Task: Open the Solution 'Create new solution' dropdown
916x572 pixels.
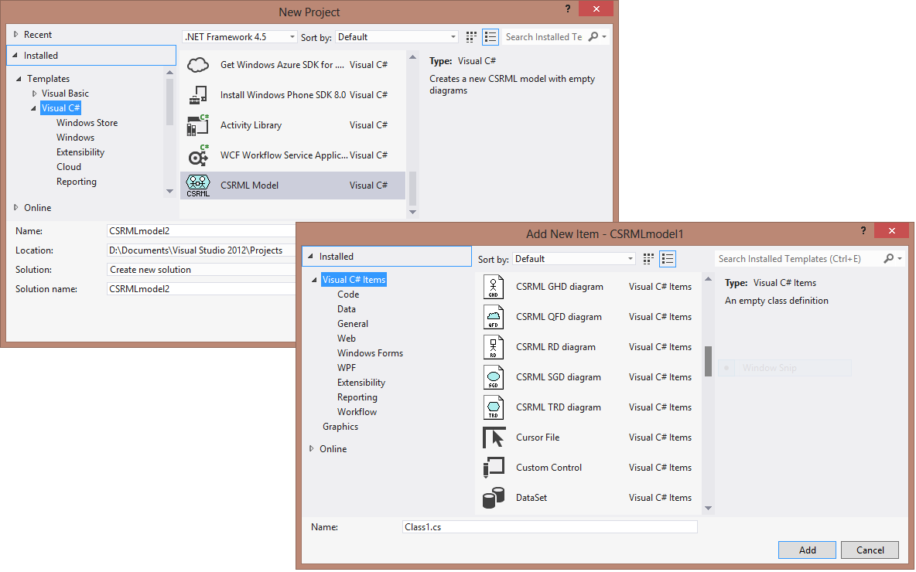Action: [202, 270]
